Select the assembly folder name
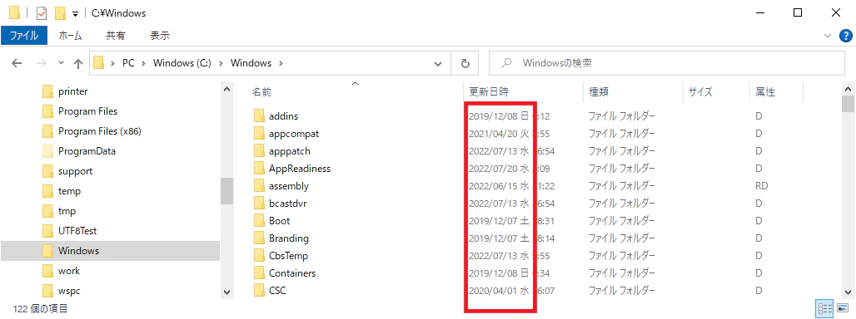 (289, 185)
